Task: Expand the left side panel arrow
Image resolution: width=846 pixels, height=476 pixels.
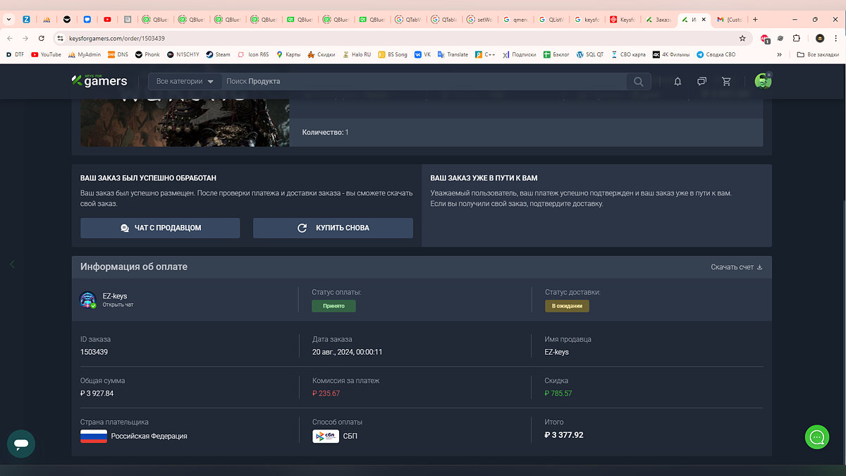Action: [x=12, y=264]
